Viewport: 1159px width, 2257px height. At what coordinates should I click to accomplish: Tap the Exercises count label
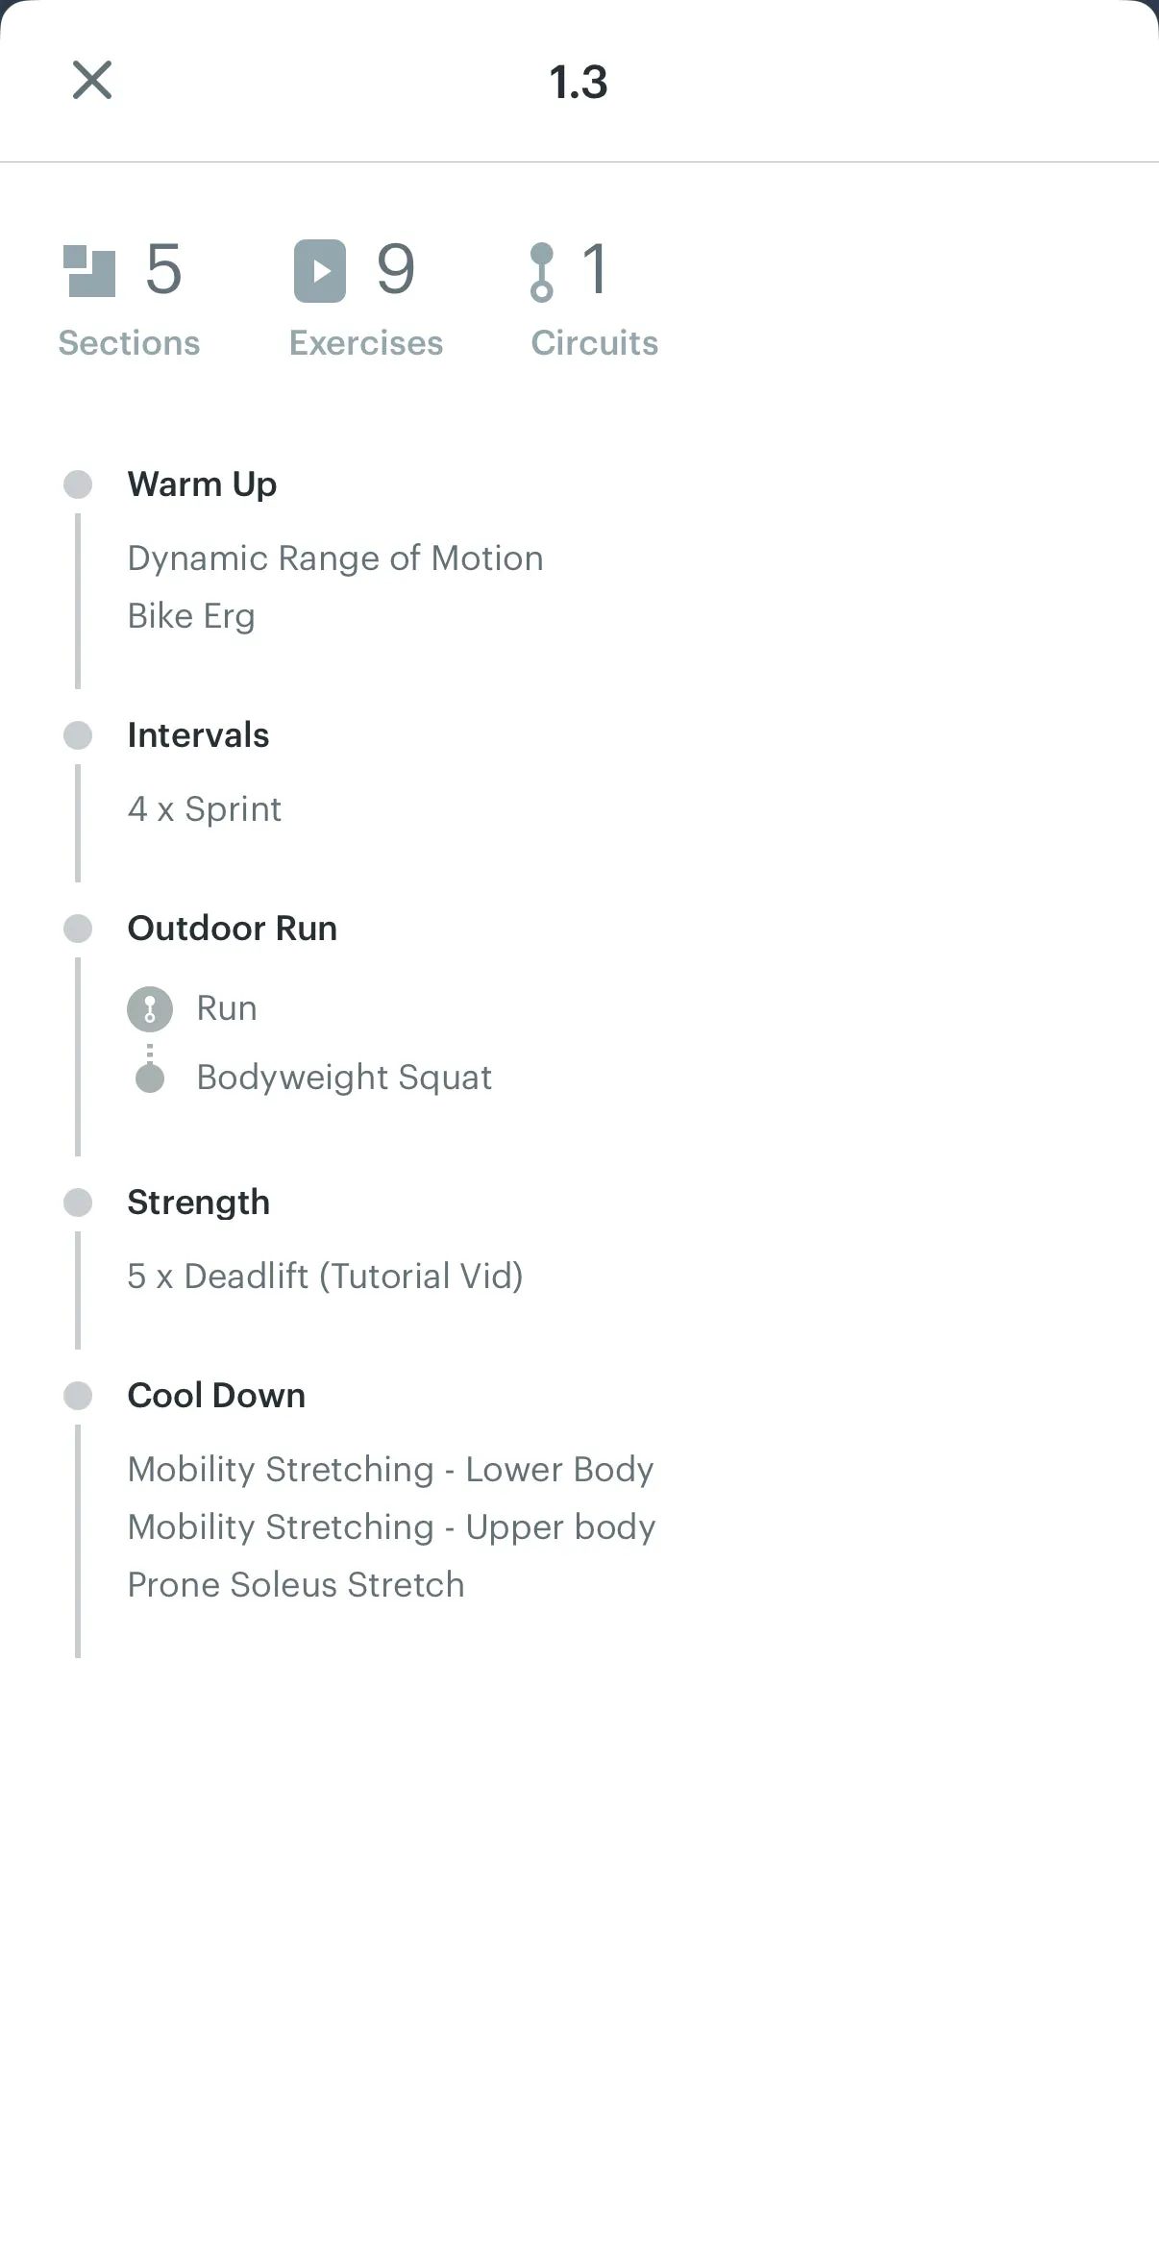pyautogui.click(x=366, y=343)
